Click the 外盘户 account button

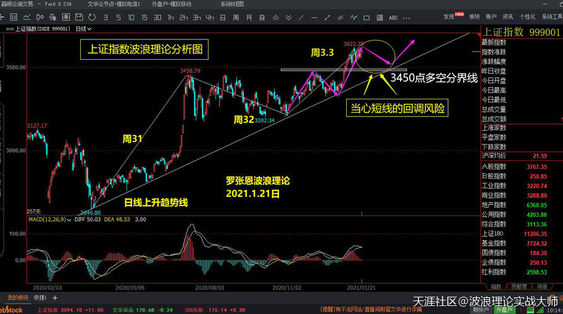coord(504,309)
